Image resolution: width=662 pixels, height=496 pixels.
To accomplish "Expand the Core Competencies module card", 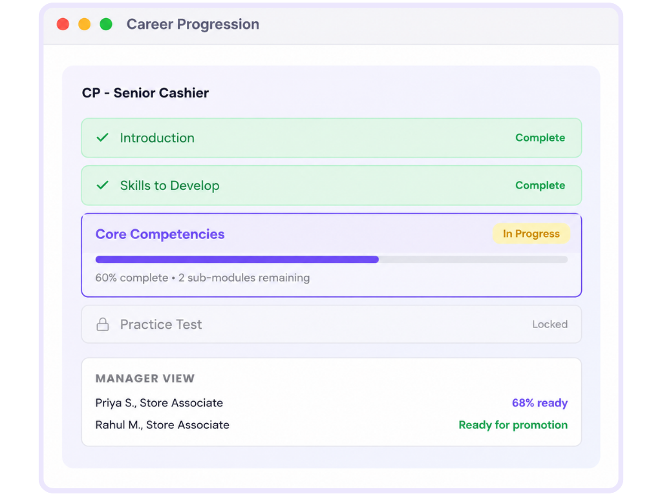I will [x=332, y=255].
